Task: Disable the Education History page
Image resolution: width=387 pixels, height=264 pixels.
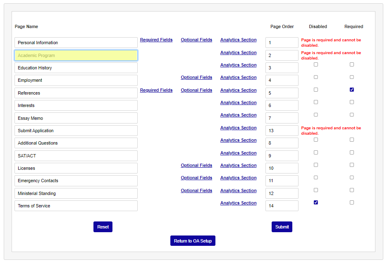Action: click(x=316, y=64)
